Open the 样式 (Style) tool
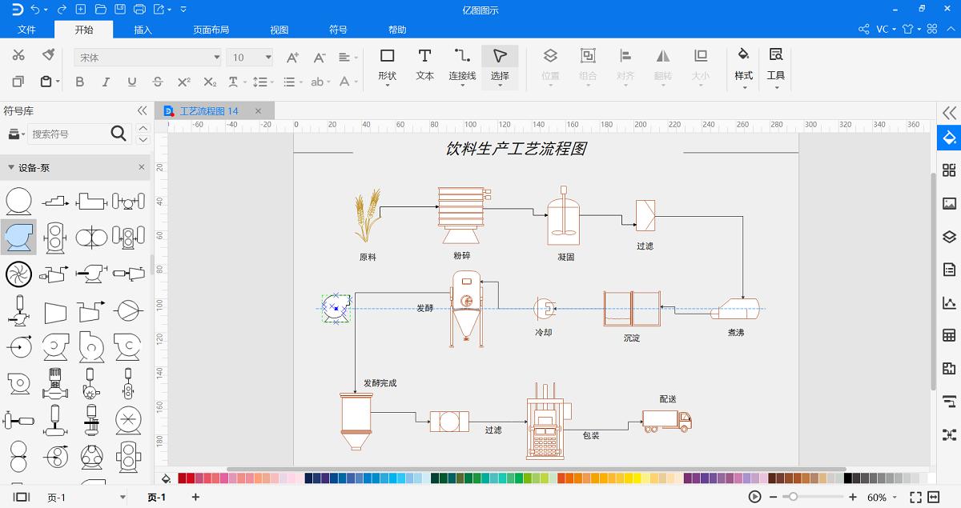This screenshot has width=961, height=508. pyautogui.click(x=742, y=64)
